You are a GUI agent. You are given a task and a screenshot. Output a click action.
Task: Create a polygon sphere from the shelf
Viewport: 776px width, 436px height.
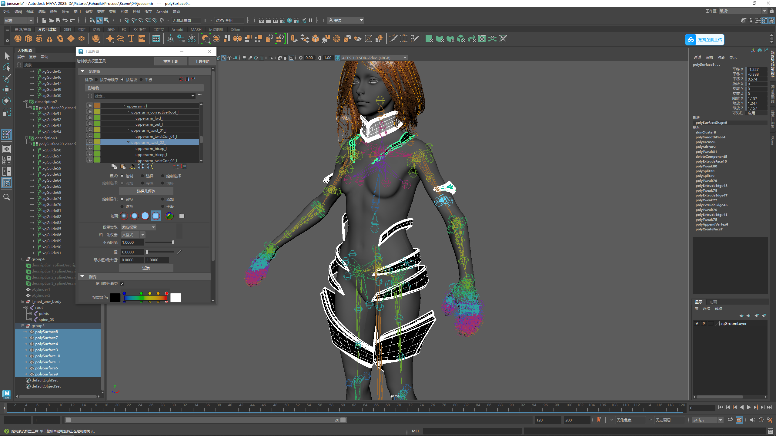click(x=18, y=39)
